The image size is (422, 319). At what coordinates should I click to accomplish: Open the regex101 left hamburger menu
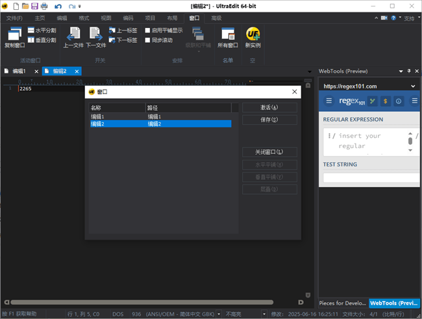pos(329,101)
